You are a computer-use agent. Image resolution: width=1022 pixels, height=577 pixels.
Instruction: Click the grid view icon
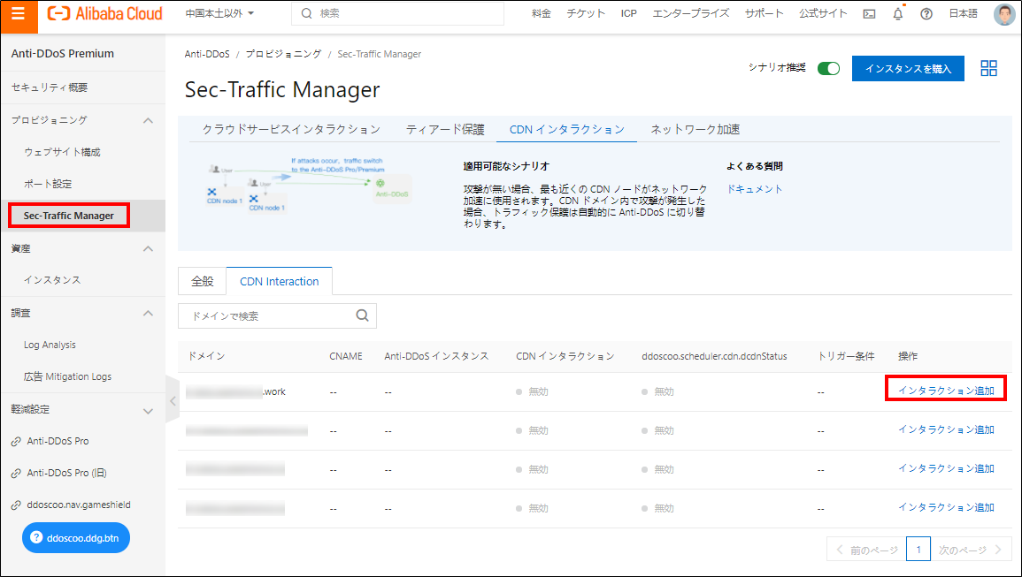click(989, 69)
